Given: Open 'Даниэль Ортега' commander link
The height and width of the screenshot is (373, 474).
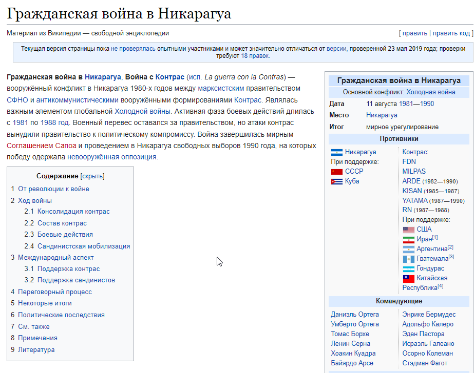Looking at the screenshot, I should click(355, 315).
